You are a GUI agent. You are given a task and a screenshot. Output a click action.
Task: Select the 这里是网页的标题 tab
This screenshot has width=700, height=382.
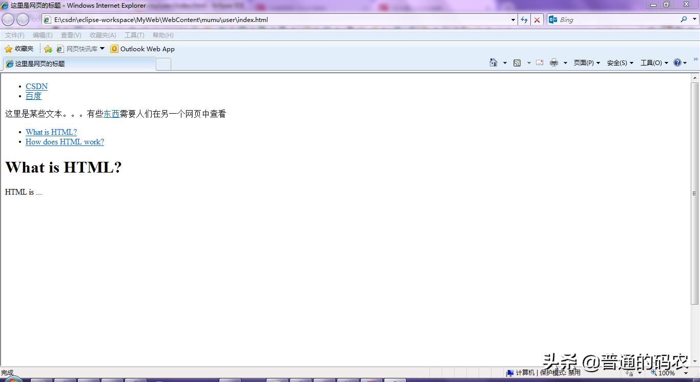[79, 63]
